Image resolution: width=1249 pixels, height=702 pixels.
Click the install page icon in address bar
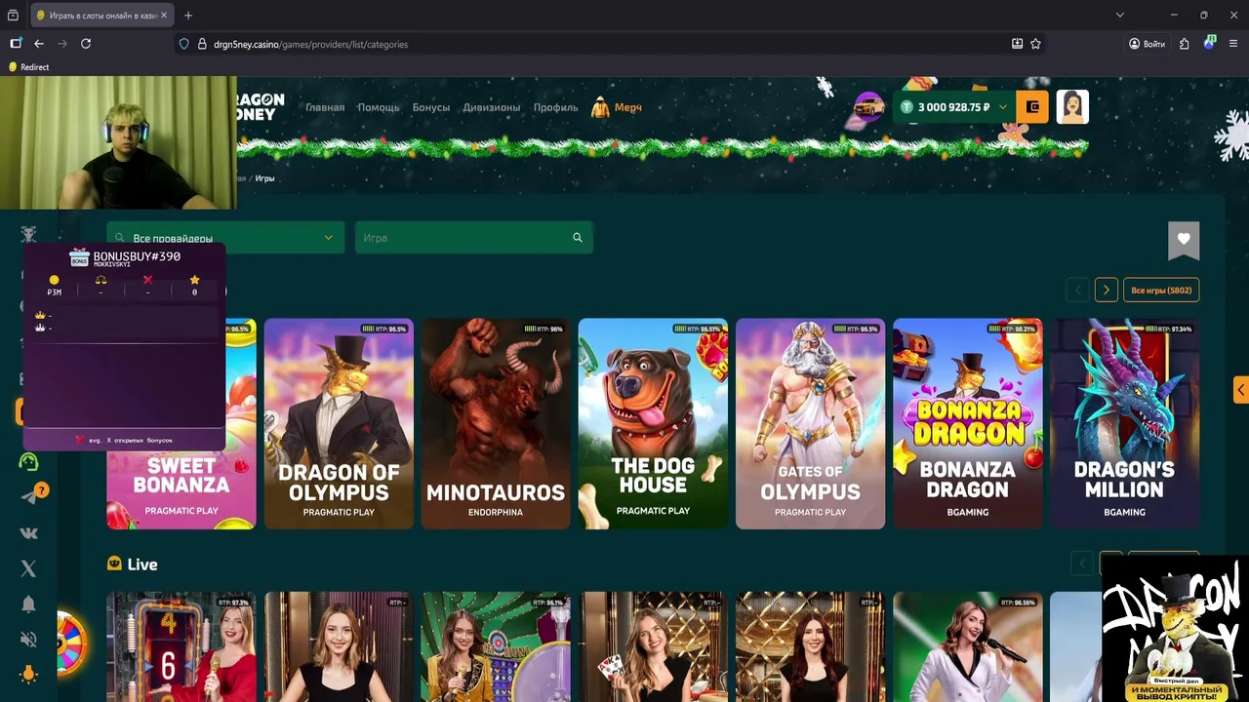point(1017,44)
